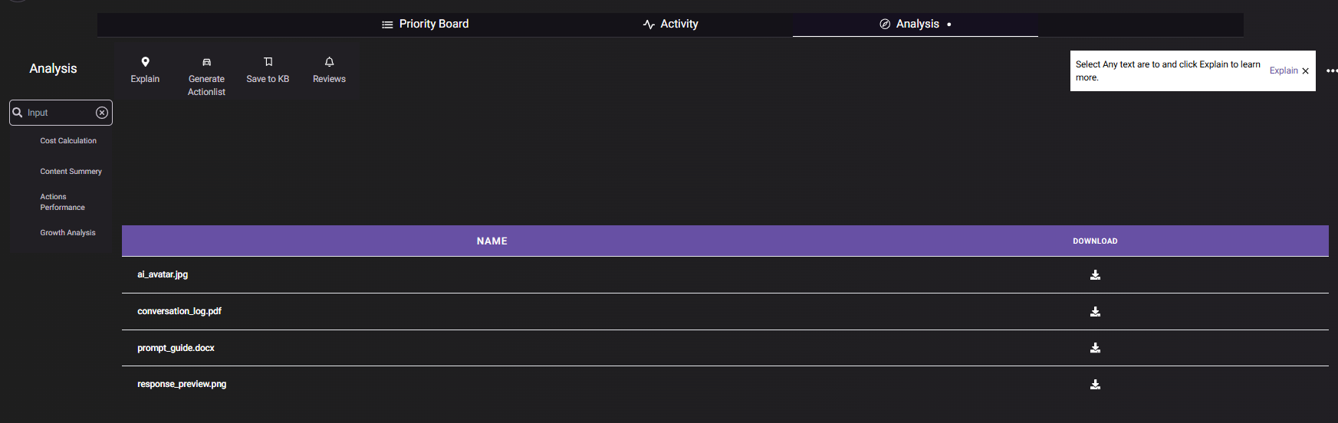Clear the search input field

[x=102, y=113]
